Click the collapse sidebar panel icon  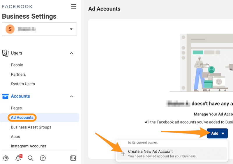pyautogui.click(x=73, y=158)
